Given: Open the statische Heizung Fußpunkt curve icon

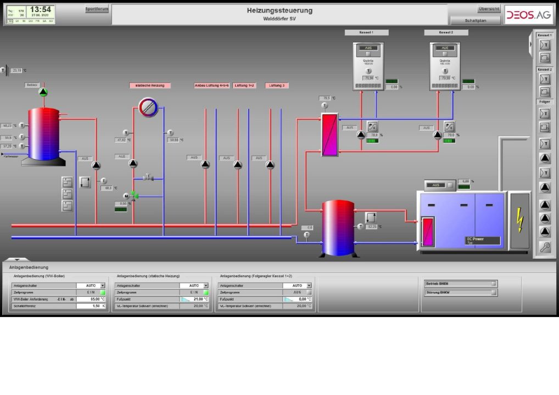Looking at the screenshot, I should [x=185, y=299].
